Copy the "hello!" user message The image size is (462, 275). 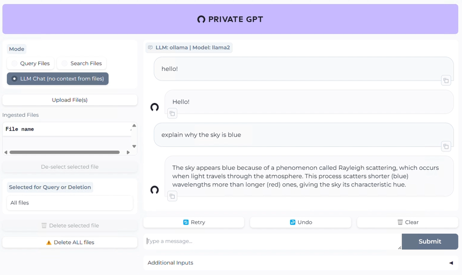point(445,80)
